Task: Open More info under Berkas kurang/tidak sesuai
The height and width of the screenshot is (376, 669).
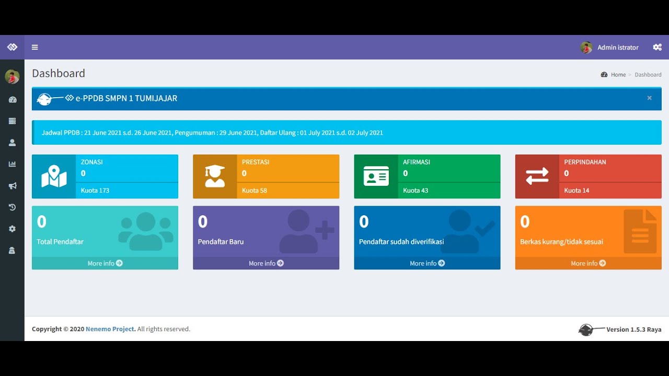Action: click(x=589, y=263)
